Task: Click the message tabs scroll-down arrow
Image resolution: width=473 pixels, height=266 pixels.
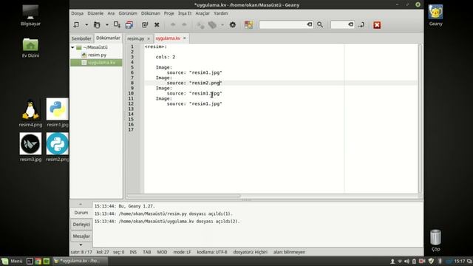Action: coord(81,245)
